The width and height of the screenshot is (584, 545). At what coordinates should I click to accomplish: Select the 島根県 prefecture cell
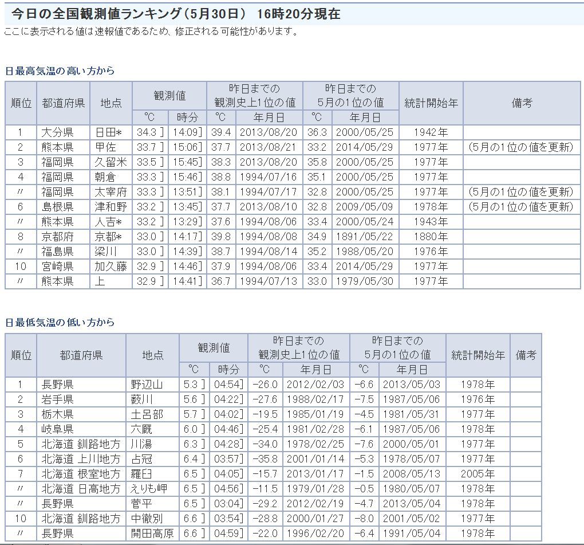click(57, 207)
